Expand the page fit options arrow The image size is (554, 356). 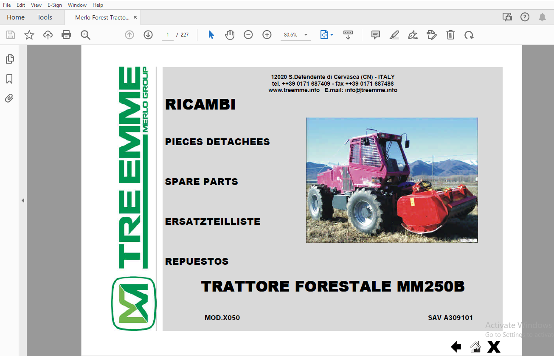point(332,35)
